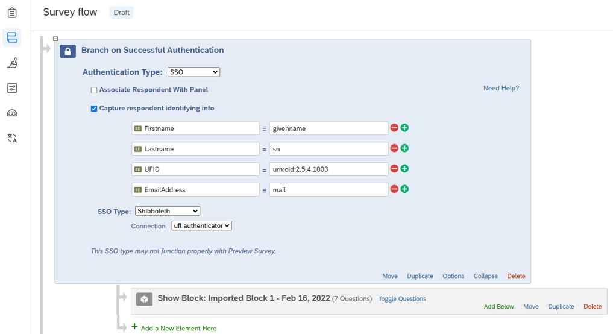Delete the authenticator element
Viewport: 613px width, 334px height.
516,276
